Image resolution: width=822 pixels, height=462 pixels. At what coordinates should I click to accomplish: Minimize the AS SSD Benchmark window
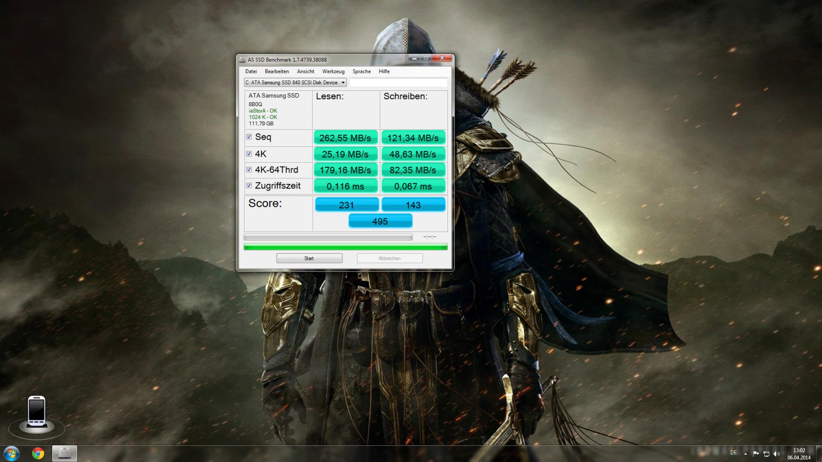pos(414,58)
